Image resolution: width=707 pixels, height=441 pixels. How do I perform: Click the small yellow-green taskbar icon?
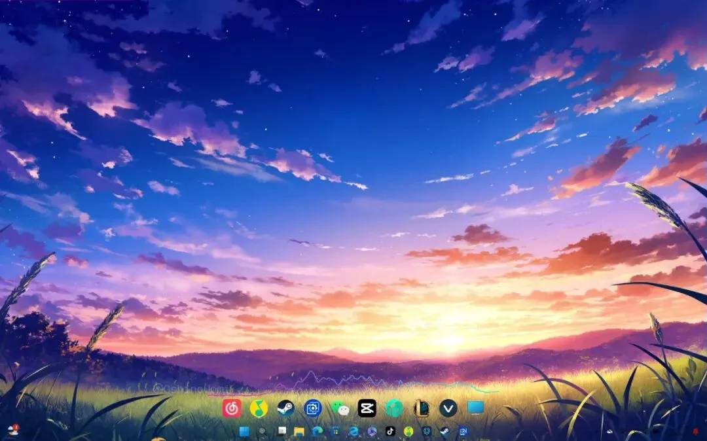click(x=408, y=432)
